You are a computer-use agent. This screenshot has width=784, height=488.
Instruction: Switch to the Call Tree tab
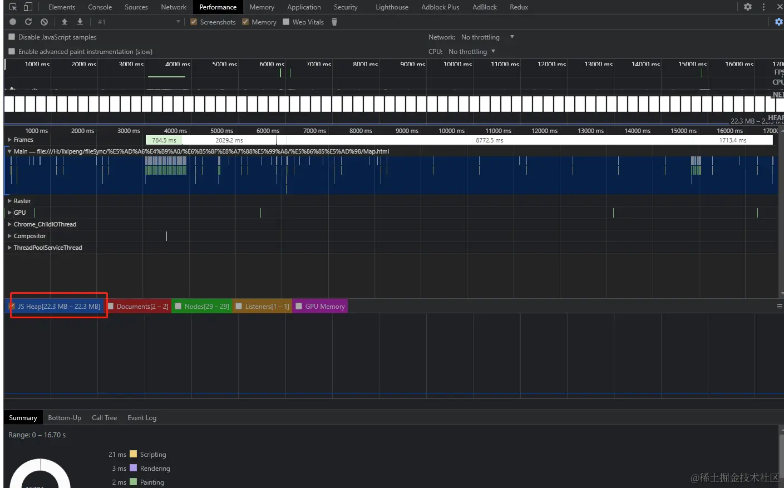[x=105, y=418]
